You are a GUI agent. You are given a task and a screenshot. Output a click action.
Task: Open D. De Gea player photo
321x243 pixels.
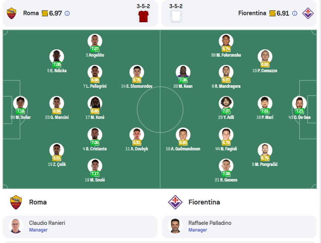tap(299, 103)
